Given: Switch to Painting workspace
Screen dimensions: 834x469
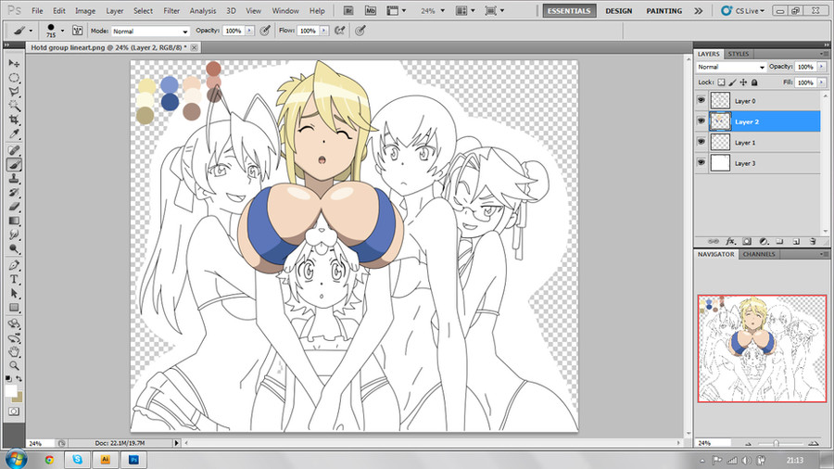Looking at the screenshot, I should (x=663, y=10).
